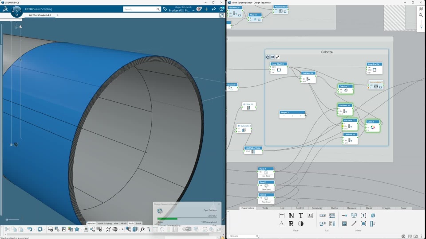
Task: Open the dropdown arrow next to Undo
Action: 34,230
